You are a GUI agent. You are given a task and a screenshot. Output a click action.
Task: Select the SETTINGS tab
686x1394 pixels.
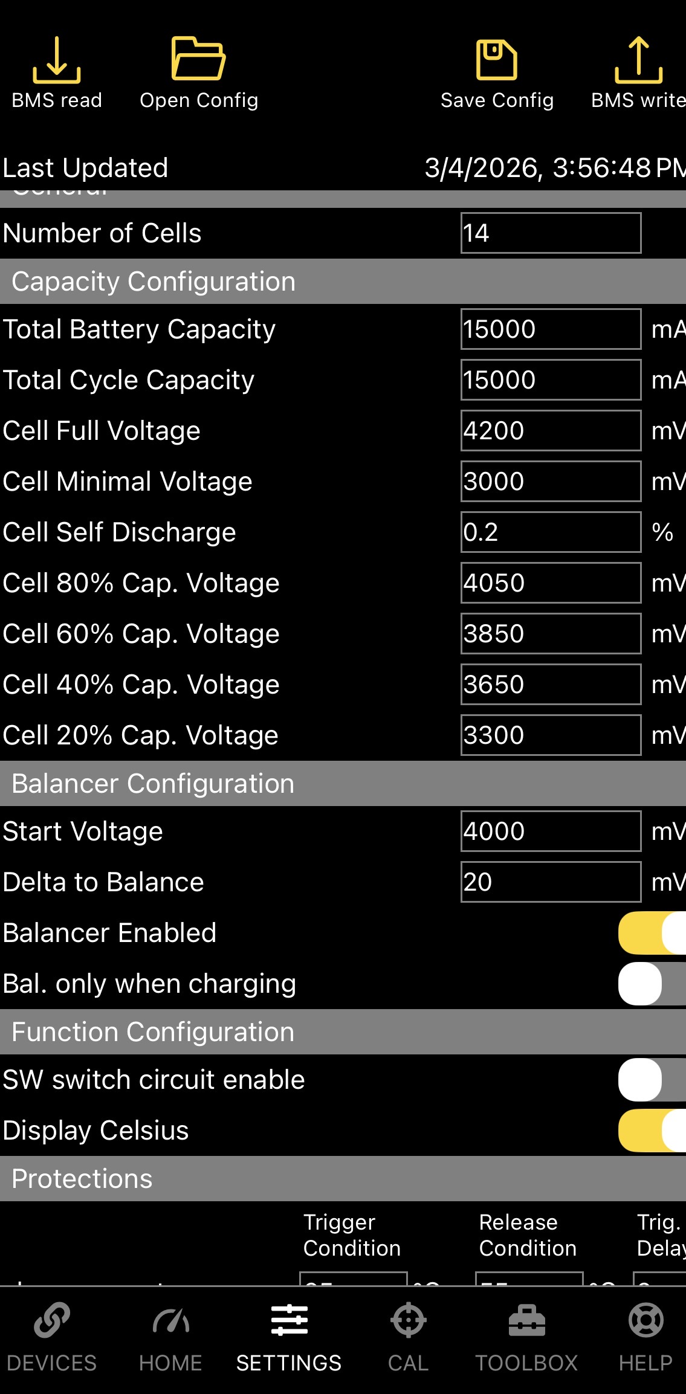point(289,1335)
